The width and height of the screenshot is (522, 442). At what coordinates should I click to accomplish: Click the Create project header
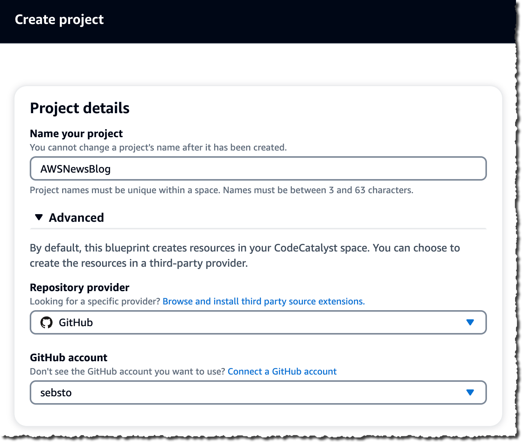(59, 19)
